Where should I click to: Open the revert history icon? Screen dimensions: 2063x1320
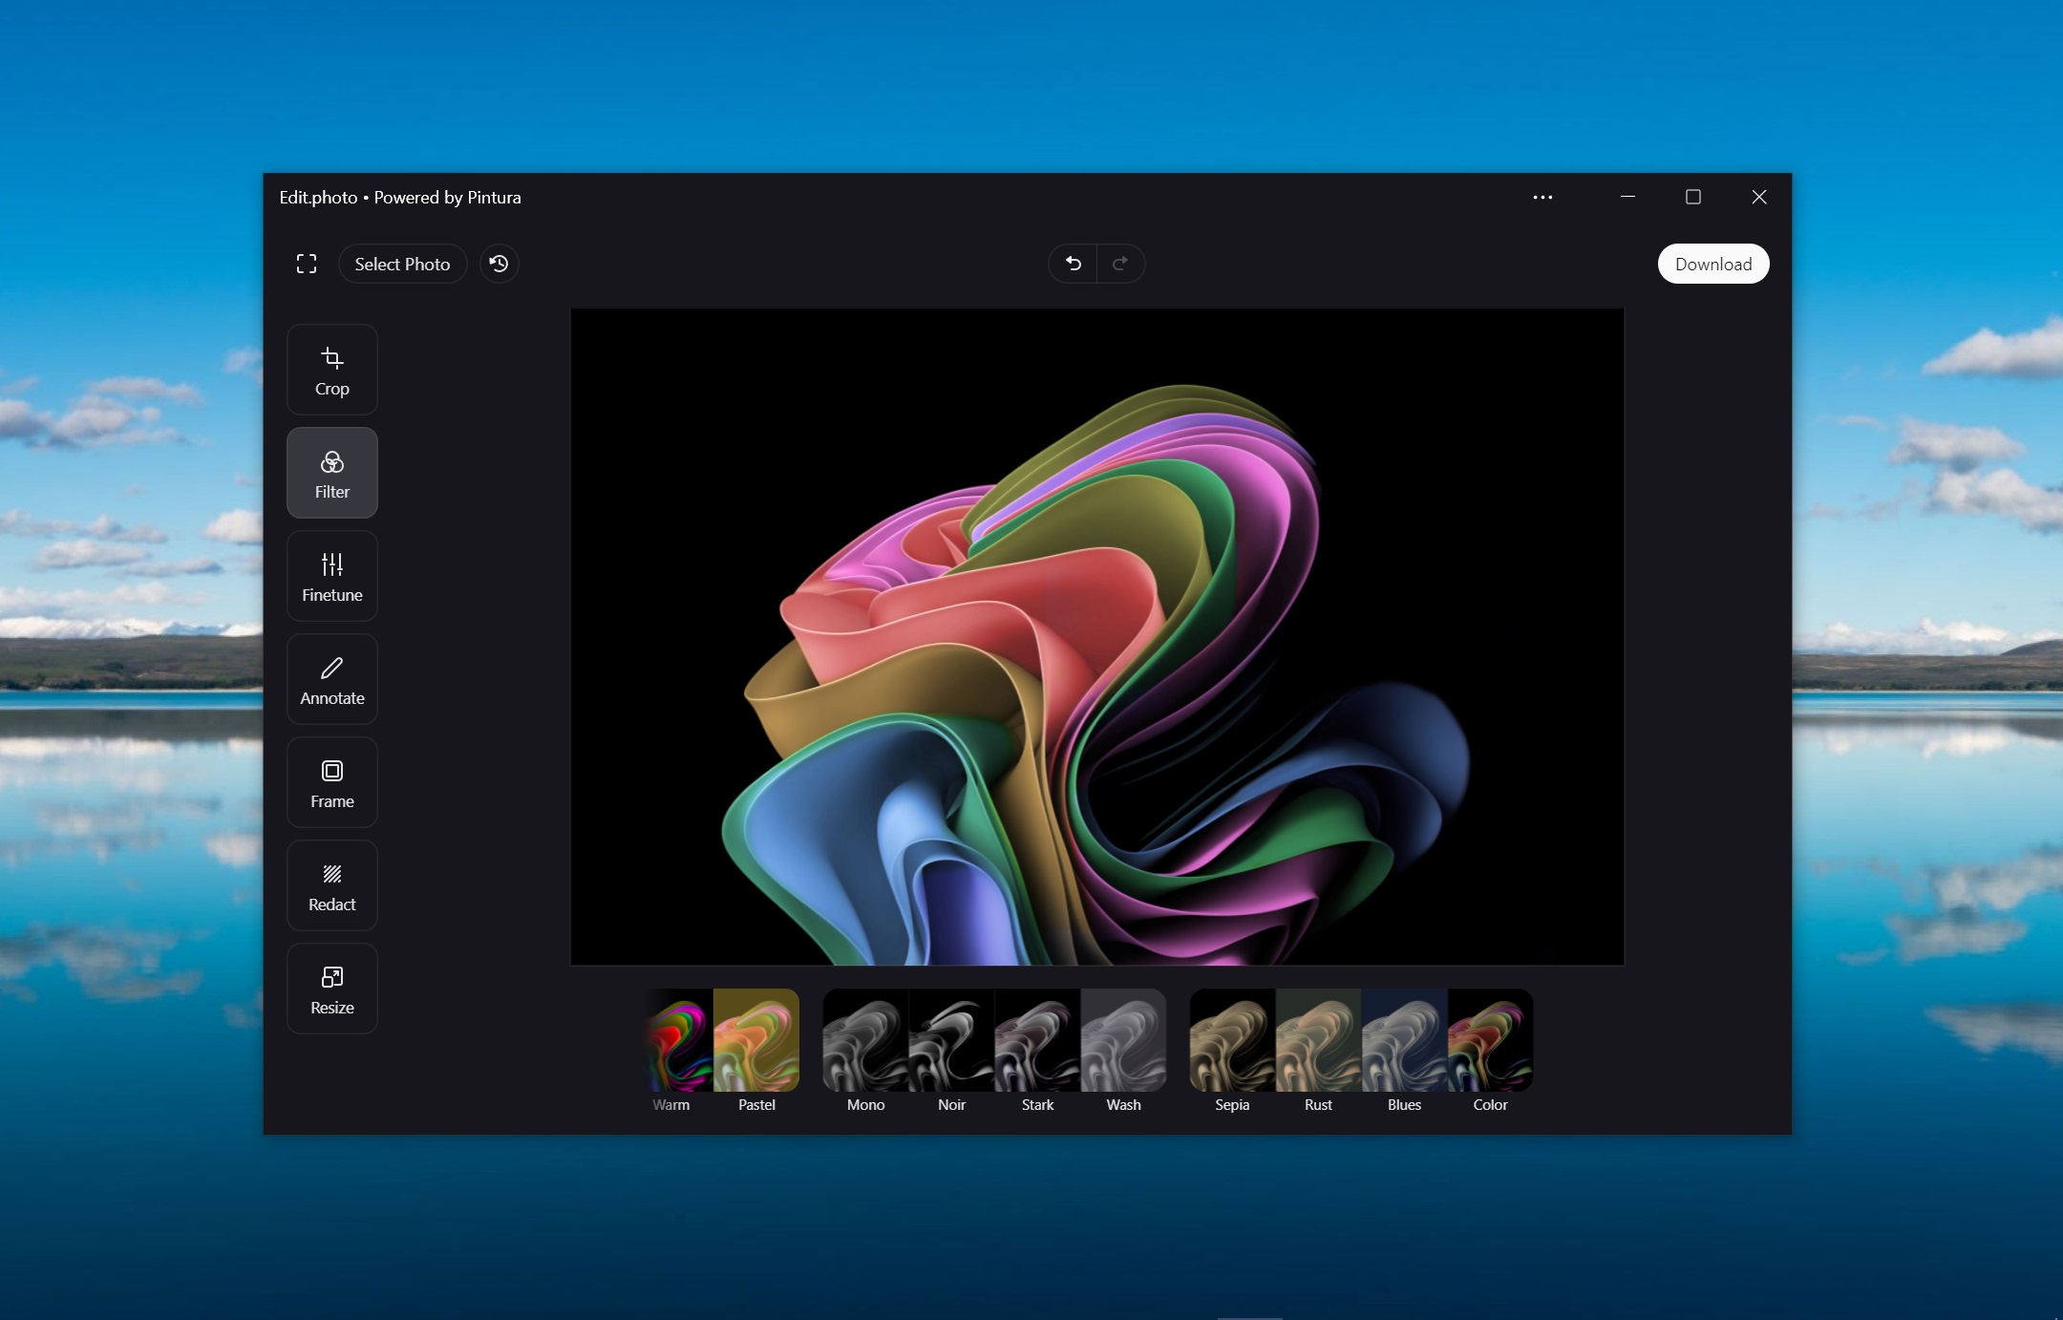[x=499, y=264]
